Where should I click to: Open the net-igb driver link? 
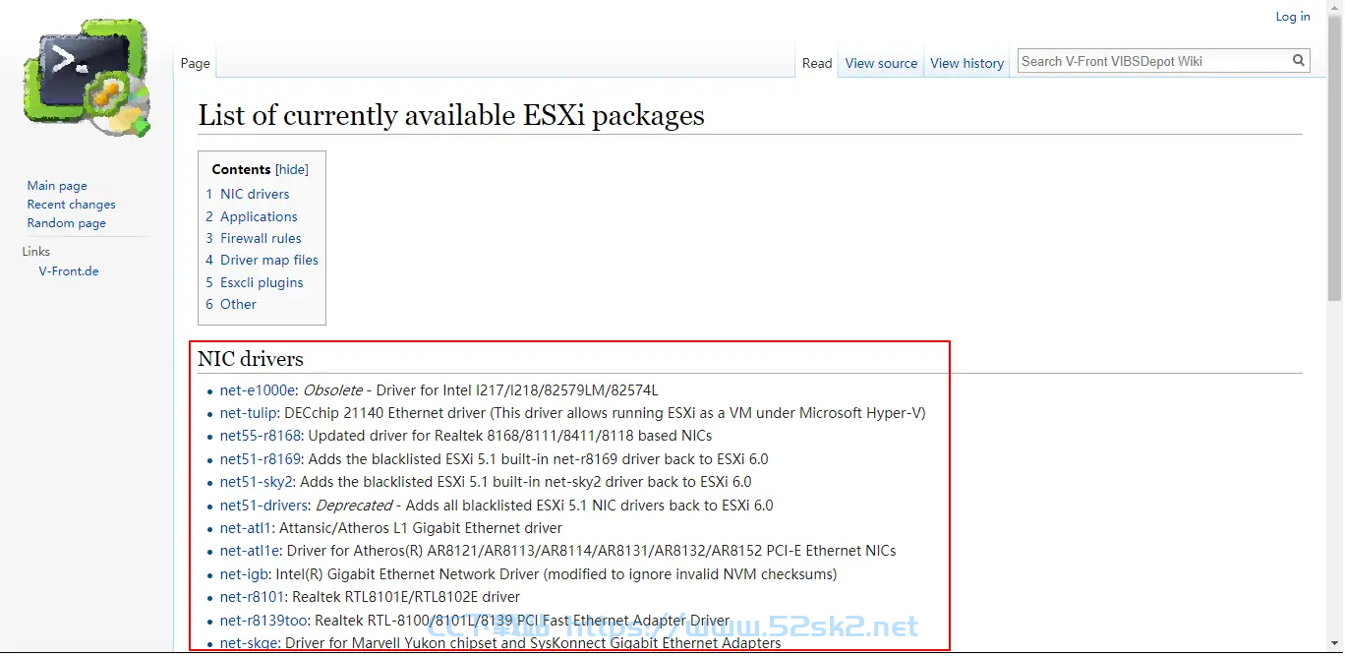click(x=244, y=574)
